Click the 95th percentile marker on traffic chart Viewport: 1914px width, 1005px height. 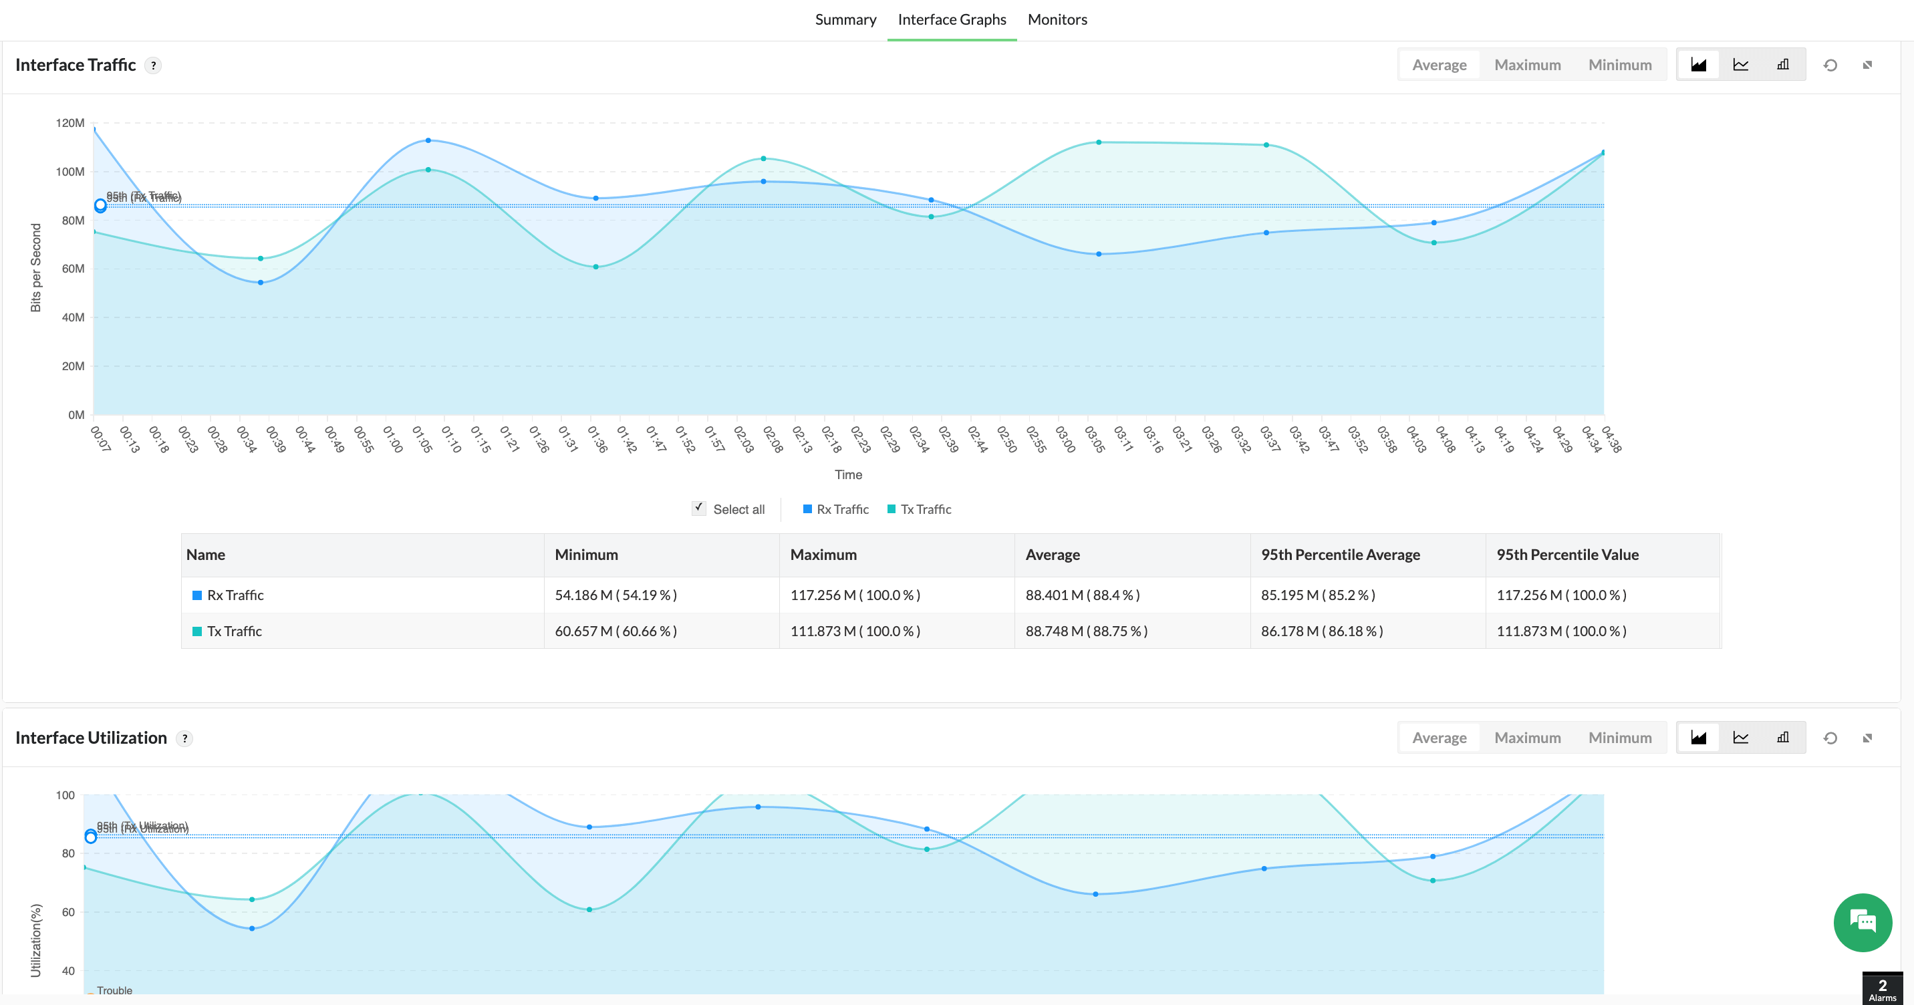click(100, 205)
